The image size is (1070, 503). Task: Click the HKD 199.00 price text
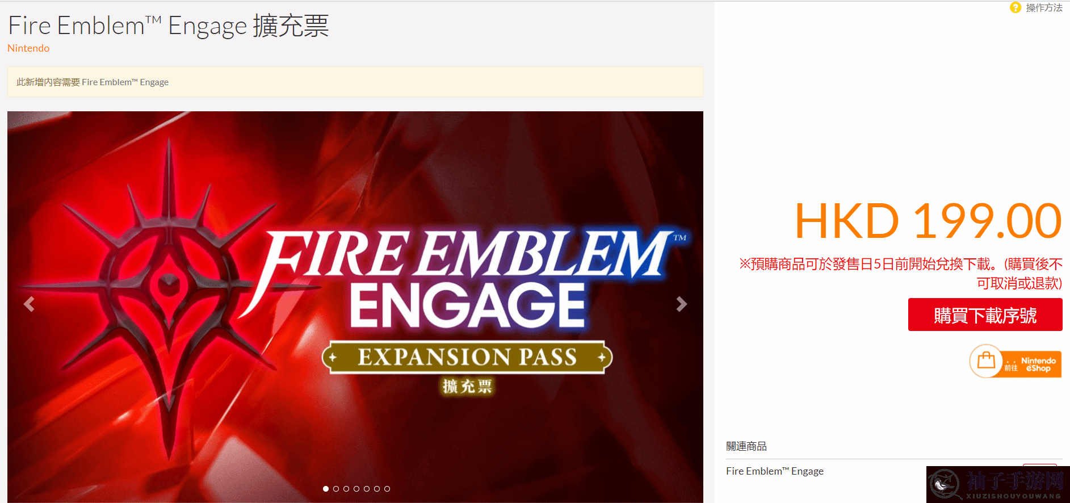(928, 221)
